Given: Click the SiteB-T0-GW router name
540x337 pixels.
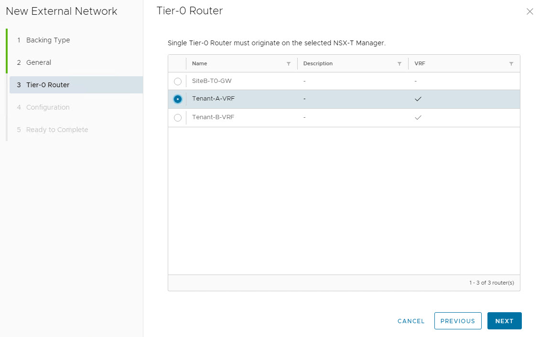Looking at the screenshot, I should pyautogui.click(x=212, y=81).
